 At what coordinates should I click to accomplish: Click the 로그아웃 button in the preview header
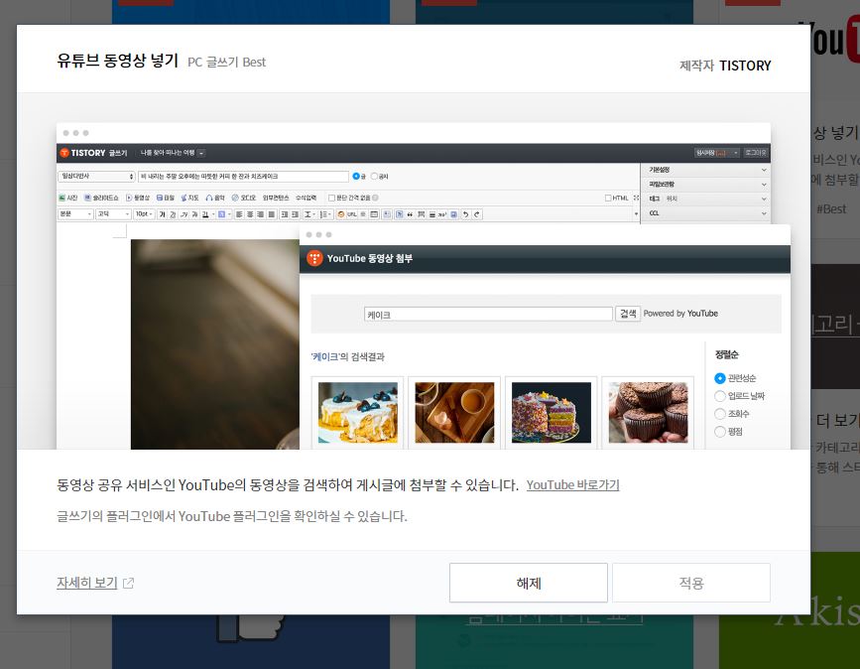[x=755, y=153]
